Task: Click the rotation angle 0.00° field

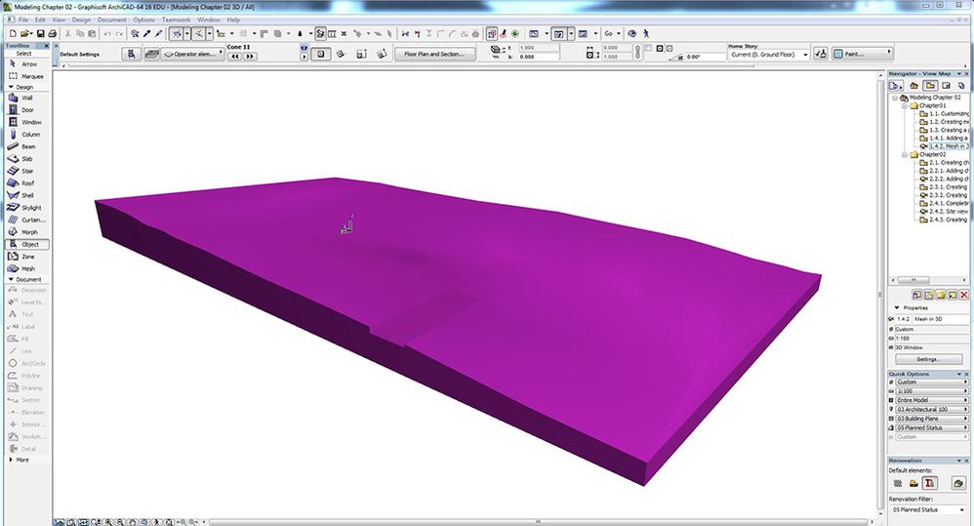Action: pos(705,57)
